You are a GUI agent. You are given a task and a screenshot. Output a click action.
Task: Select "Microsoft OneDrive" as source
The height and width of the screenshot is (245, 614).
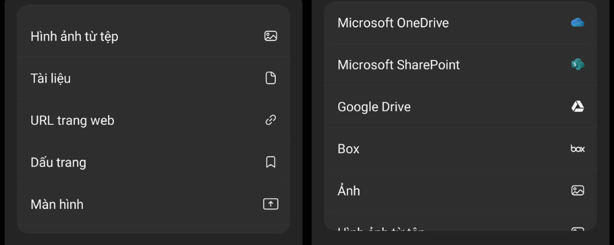(393, 23)
